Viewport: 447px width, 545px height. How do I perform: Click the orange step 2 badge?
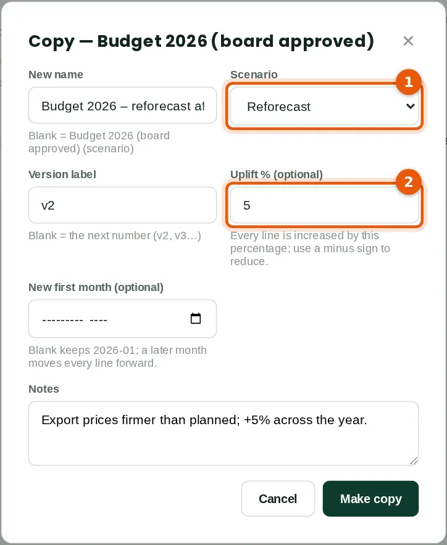click(409, 182)
